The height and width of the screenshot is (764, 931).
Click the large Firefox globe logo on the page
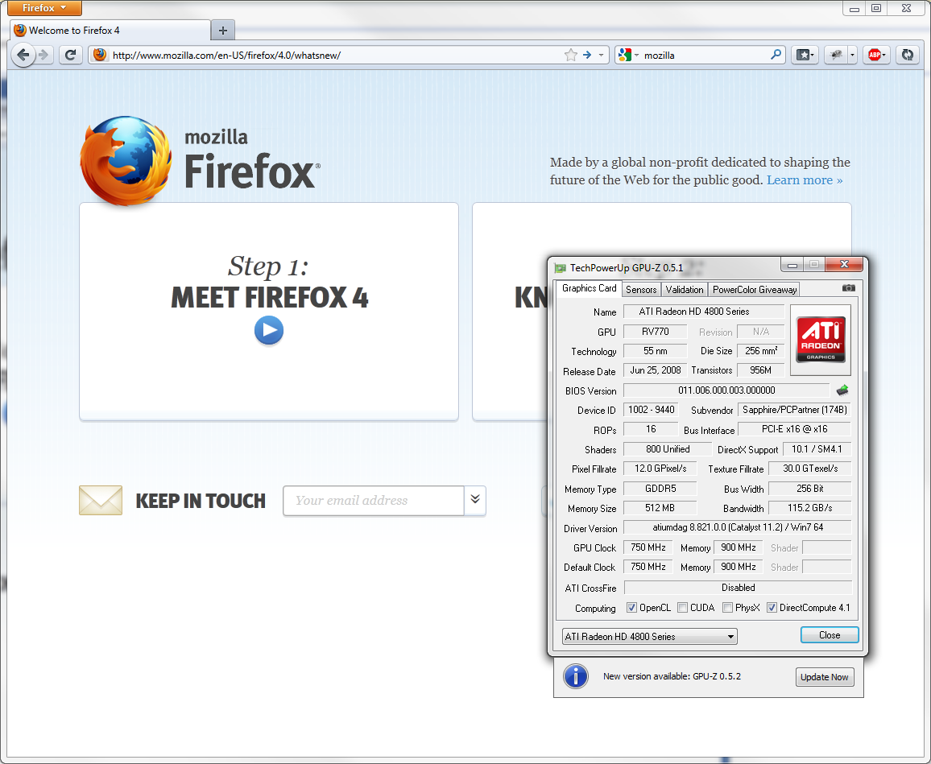coord(126,160)
